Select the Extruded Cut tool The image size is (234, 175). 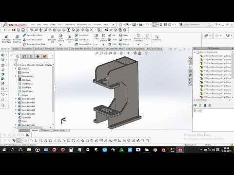(x=52, y=39)
